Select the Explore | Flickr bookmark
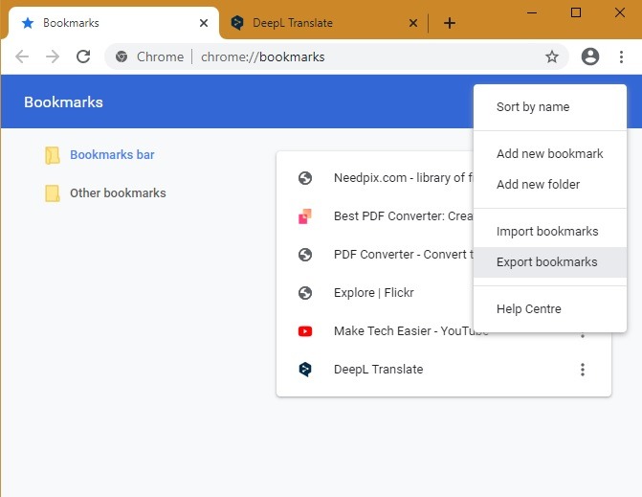The width and height of the screenshot is (642, 497). pos(375,292)
